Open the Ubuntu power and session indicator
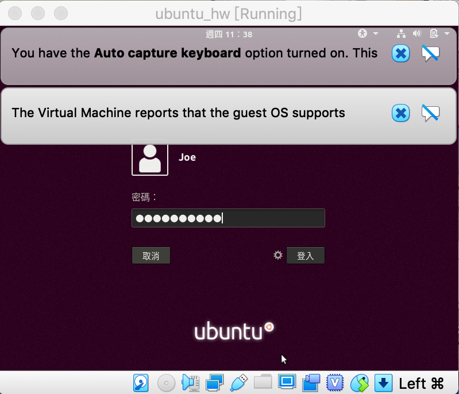Viewport: 459px width, 394px height. [x=434, y=34]
